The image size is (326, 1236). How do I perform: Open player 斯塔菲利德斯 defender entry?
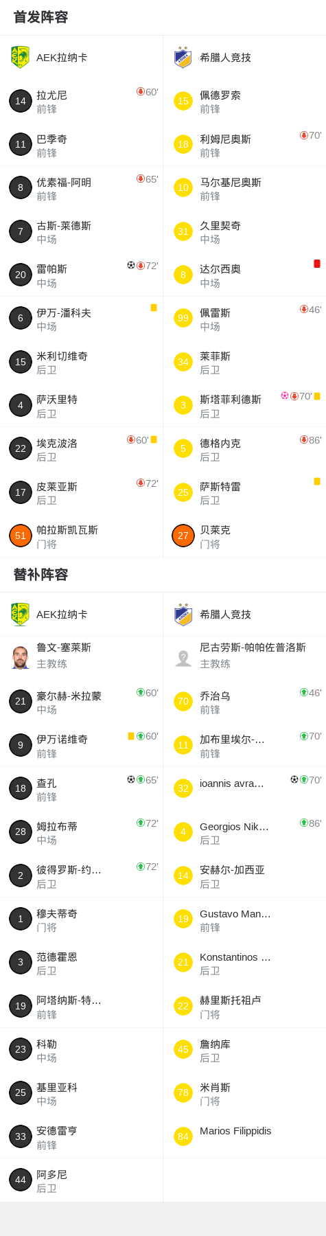pos(244,405)
